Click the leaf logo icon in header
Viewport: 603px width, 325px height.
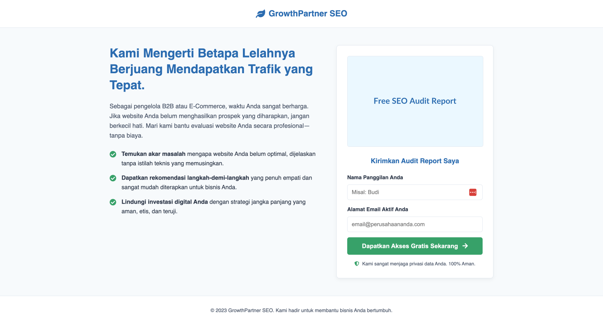[260, 13]
